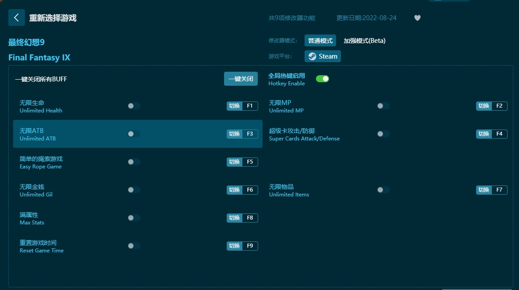Toggle the Hotkey Enable switch
The height and width of the screenshot is (290, 519).
tap(323, 79)
